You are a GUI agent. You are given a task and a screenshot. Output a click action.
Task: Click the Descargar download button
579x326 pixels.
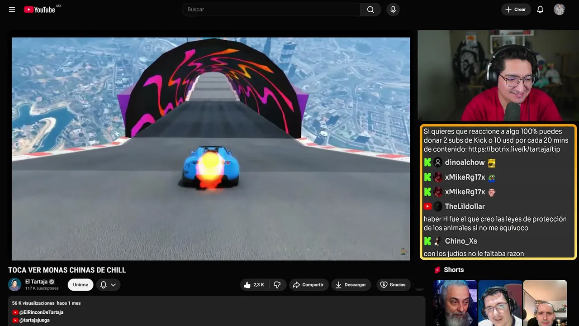[x=351, y=285]
